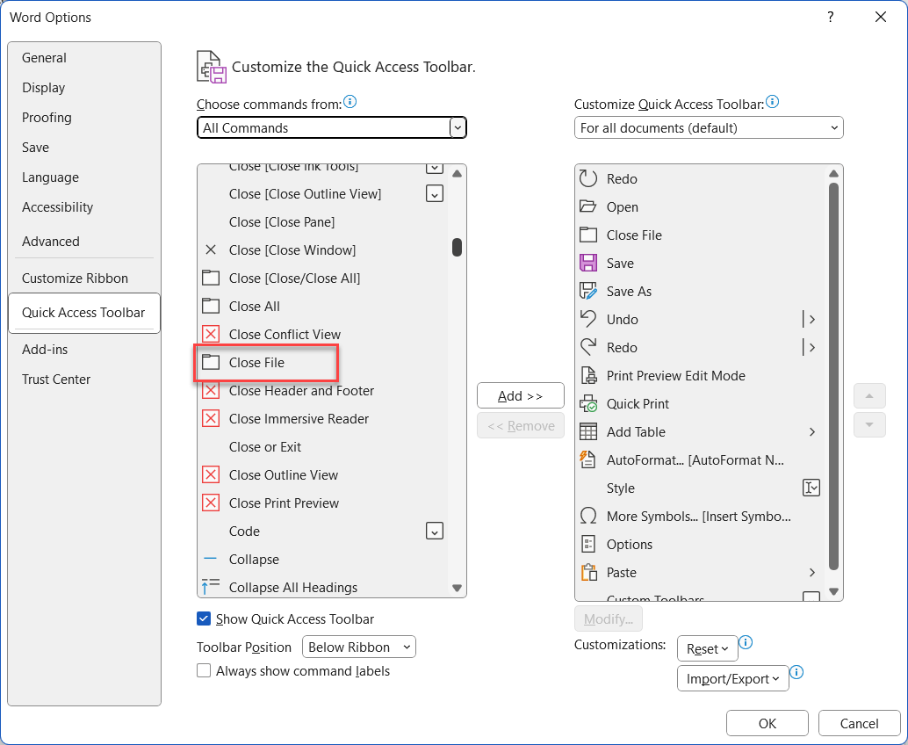Click the Open folder icon in the toolbar list

(588, 206)
